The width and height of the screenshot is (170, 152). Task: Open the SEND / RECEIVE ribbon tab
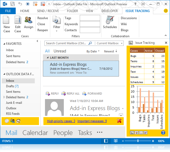(x=48, y=11)
